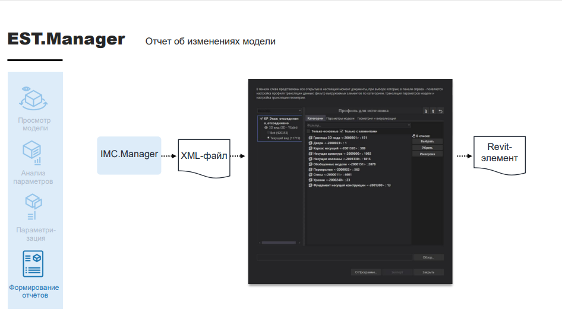Click the icon next to Фундамент несущей конструкции
Viewport: 562px width, 313px height.
click(x=310, y=186)
